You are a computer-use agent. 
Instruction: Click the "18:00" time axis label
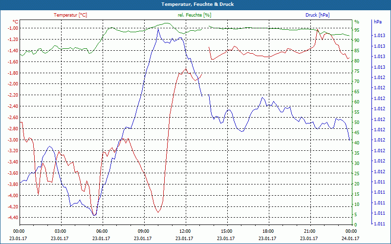click(268, 231)
